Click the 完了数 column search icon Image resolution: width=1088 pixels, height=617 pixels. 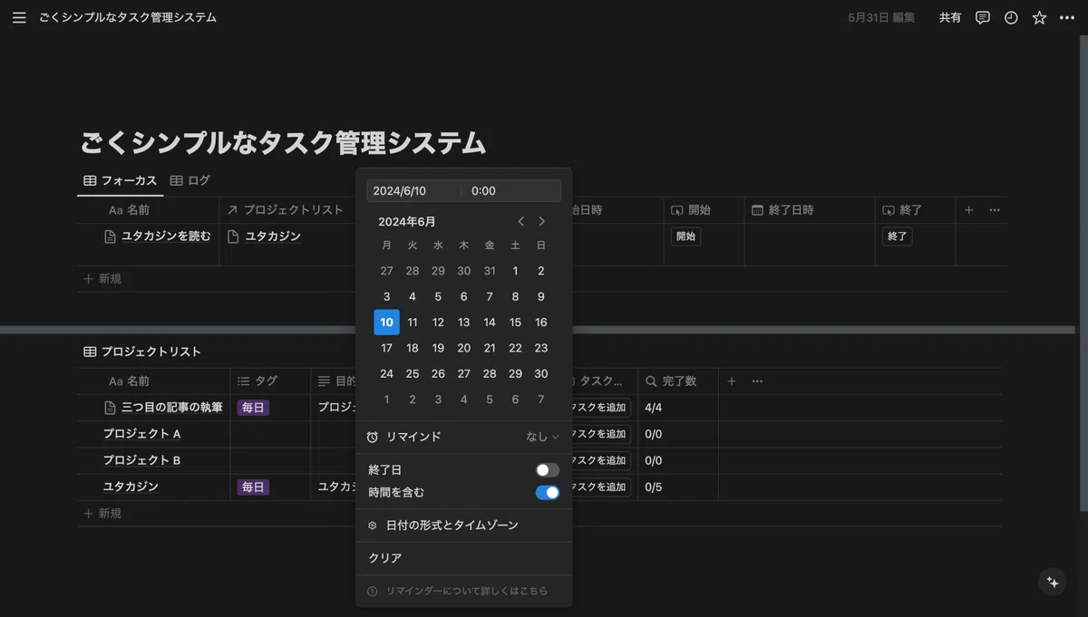650,381
